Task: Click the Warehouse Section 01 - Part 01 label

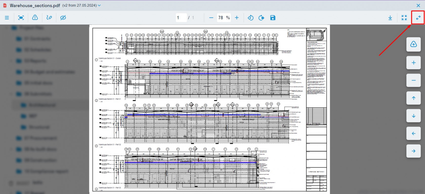Action: coord(110,99)
